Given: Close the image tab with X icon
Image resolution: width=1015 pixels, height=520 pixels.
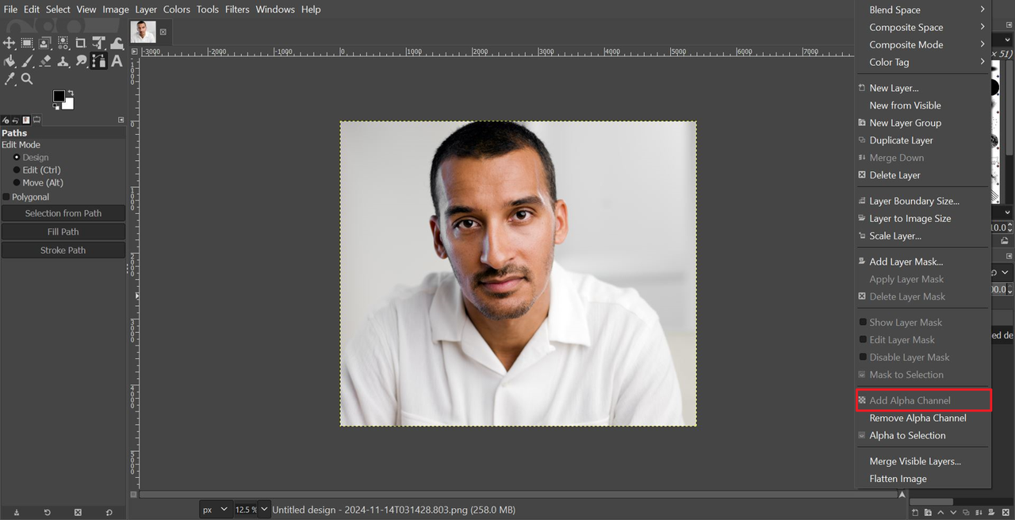Looking at the screenshot, I should pyautogui.click(x=163, y=32).
